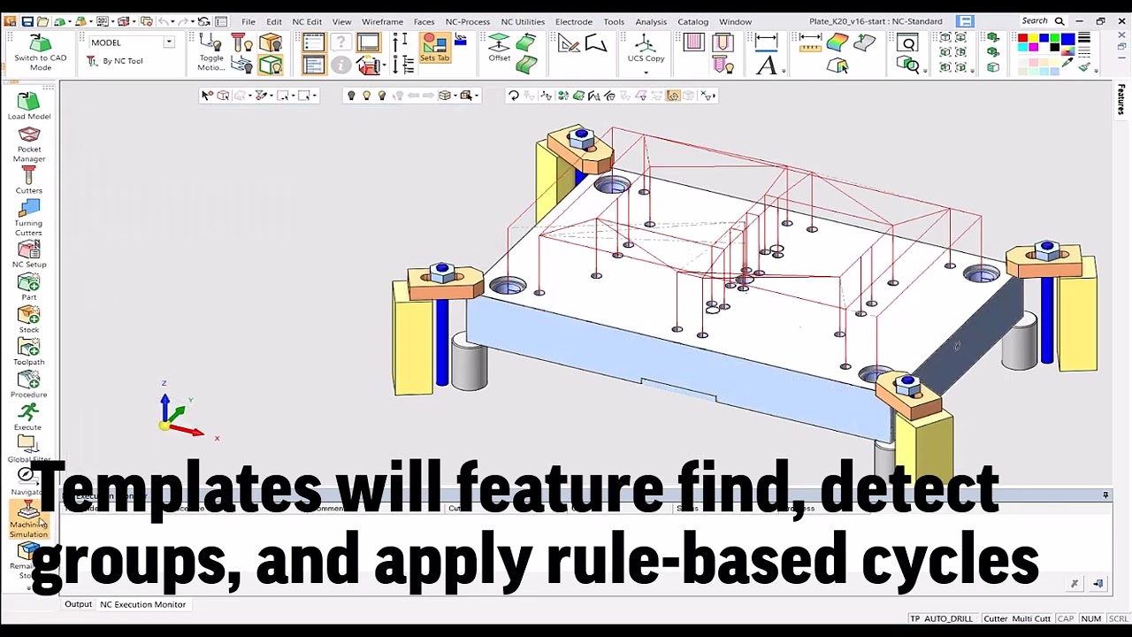Click the Undo arrow
Screen dimensions: 1132x637
(x=163, y=21)
